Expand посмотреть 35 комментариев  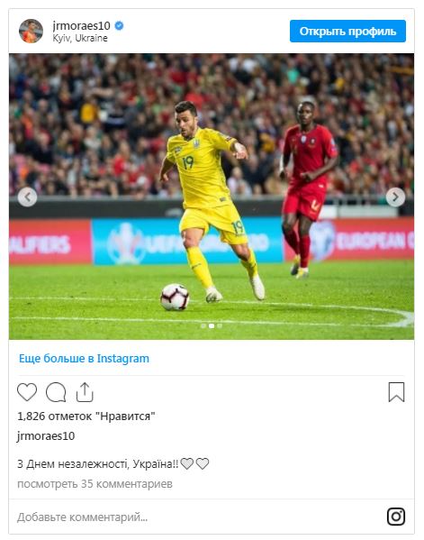95,484
